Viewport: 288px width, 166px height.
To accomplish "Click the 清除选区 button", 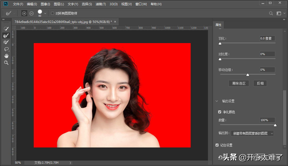I will click(239, 83).
